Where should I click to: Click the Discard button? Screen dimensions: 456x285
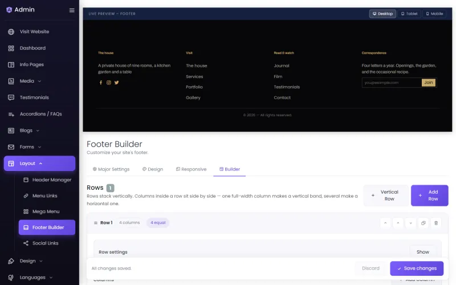coord(371,268)
